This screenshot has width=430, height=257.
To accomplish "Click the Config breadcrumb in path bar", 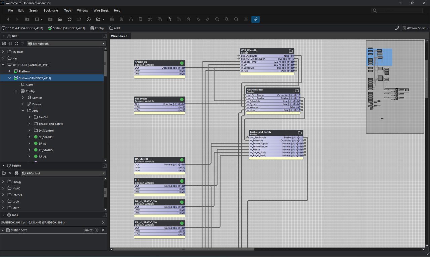I will [97, 28].
